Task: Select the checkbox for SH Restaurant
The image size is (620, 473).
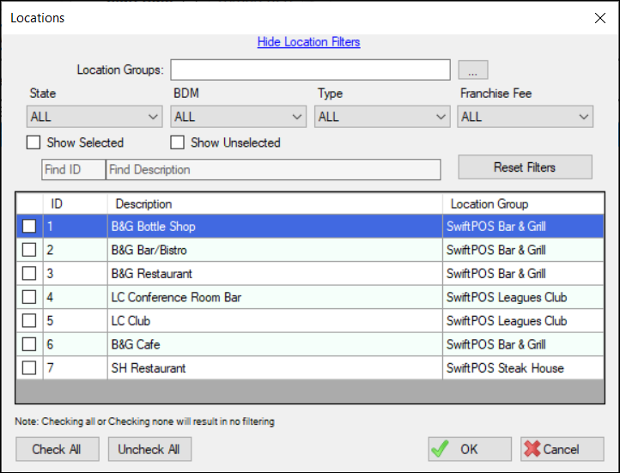Action: pos(29,368)
